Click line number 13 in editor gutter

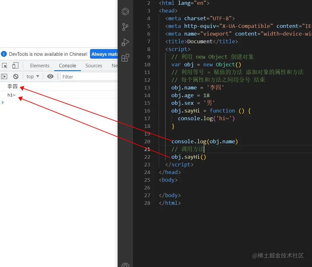click(x=147, y=88)
